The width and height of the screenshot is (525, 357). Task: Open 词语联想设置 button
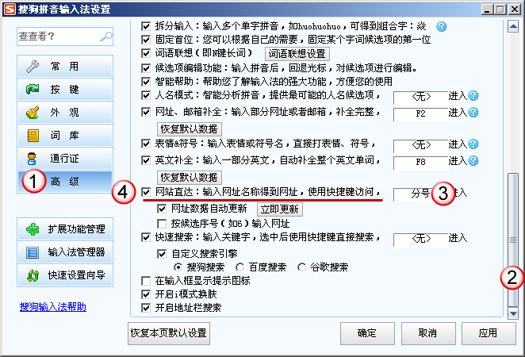pyautogui.click(x=297, y=54)
